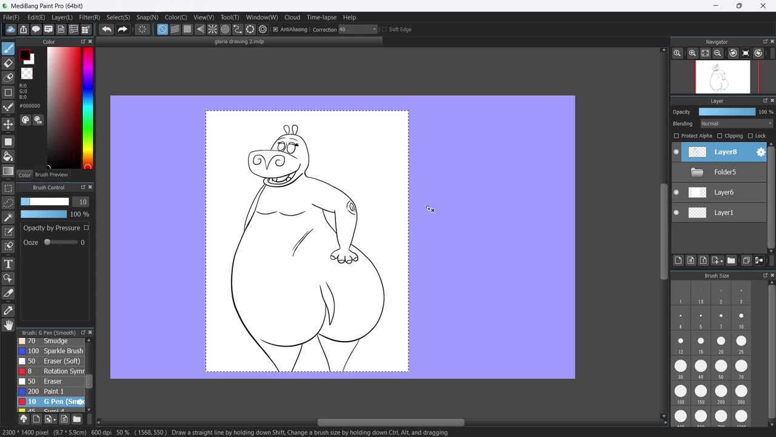Enable Opacity by Pressure checkbox
776x437 pixels.
(86, 228)
